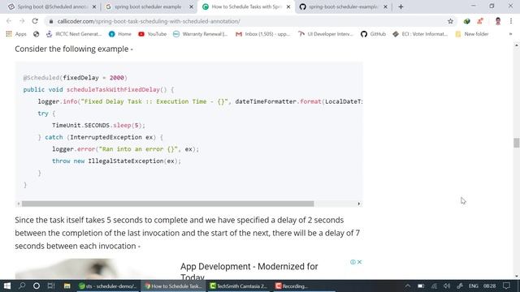The width and height of the screenshot is (520, 292).
Task: Open the New folder bookmark folder
Action: coord(472,34)
